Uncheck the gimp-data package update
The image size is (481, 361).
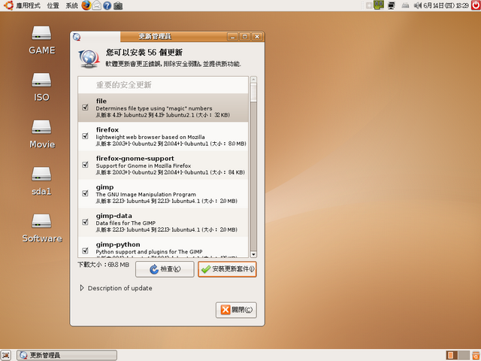[x=85, y=222]
